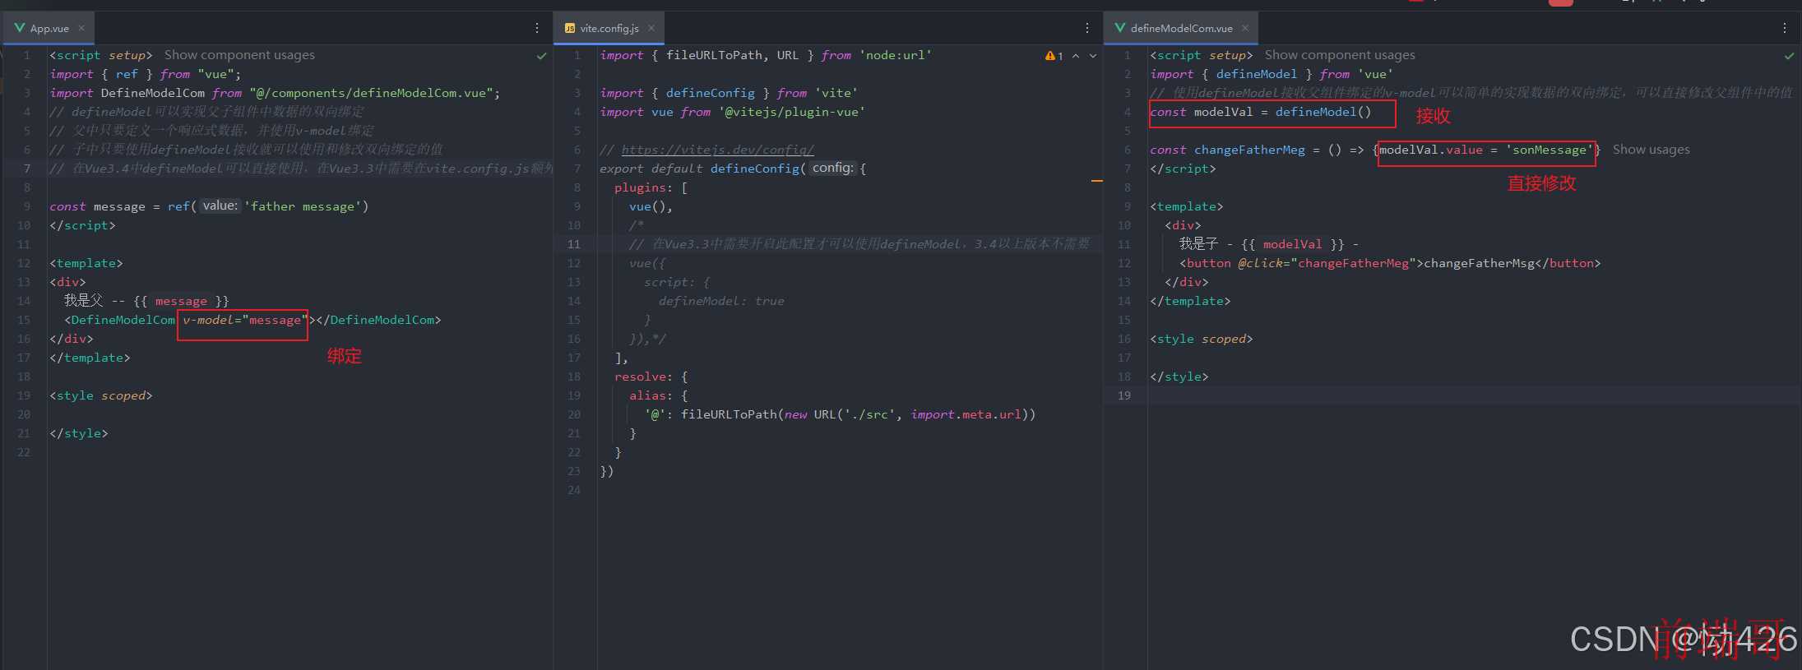
Task: Click the Vue icon on defineModelCom.vue tab
Action: tap(1120, 28)
